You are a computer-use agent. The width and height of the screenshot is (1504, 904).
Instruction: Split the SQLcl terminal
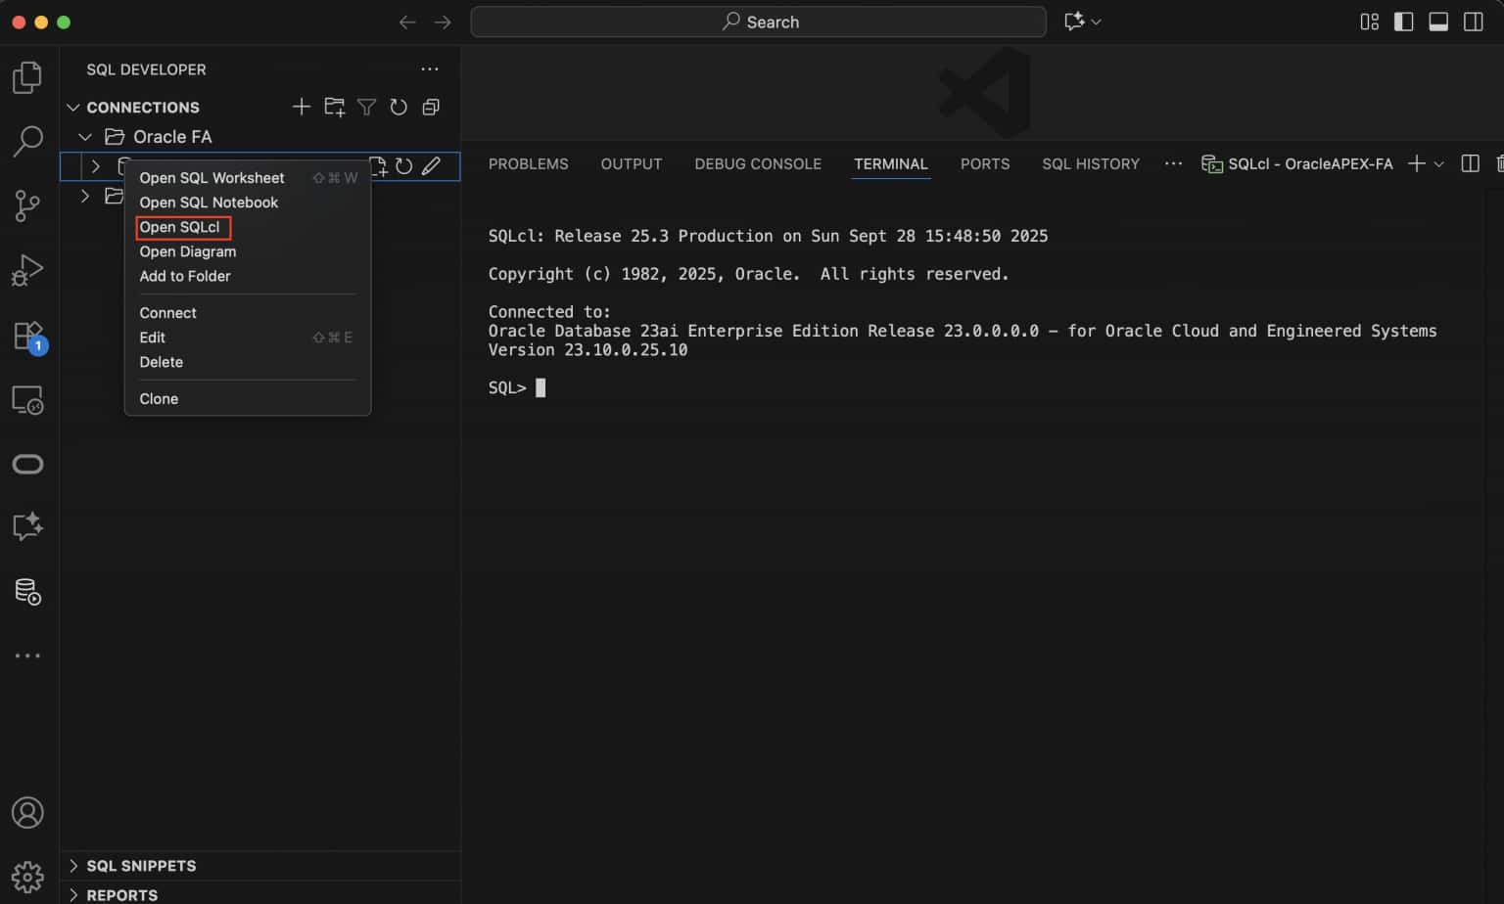pyautogui.click(x=1470, y=163)
